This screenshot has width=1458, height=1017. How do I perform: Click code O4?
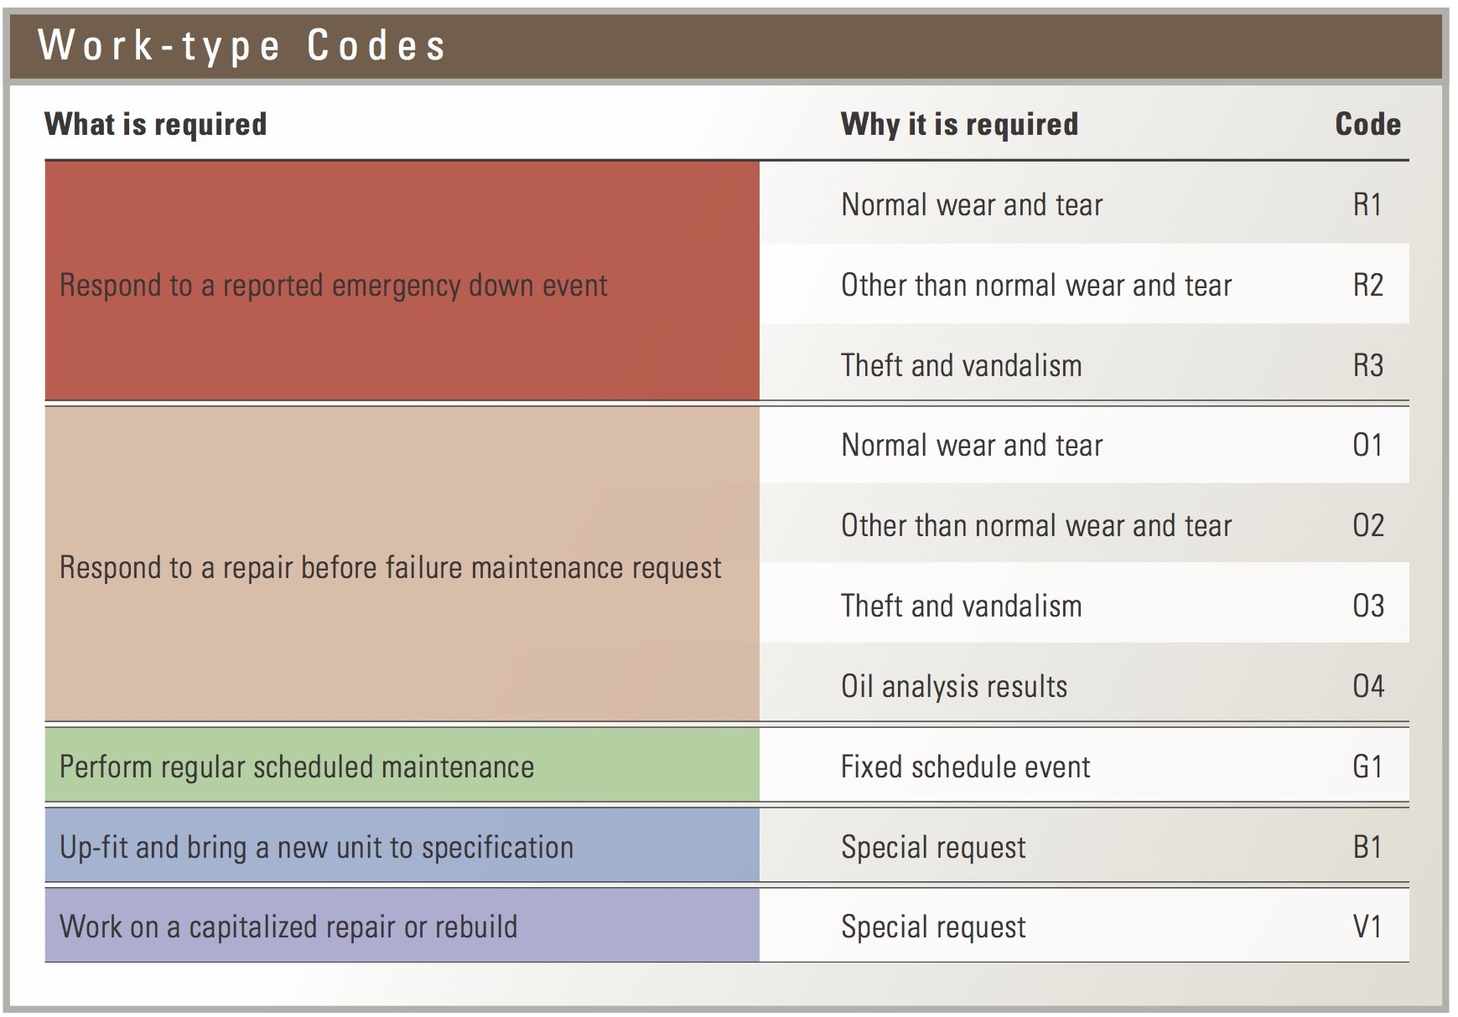[1367, 687]
